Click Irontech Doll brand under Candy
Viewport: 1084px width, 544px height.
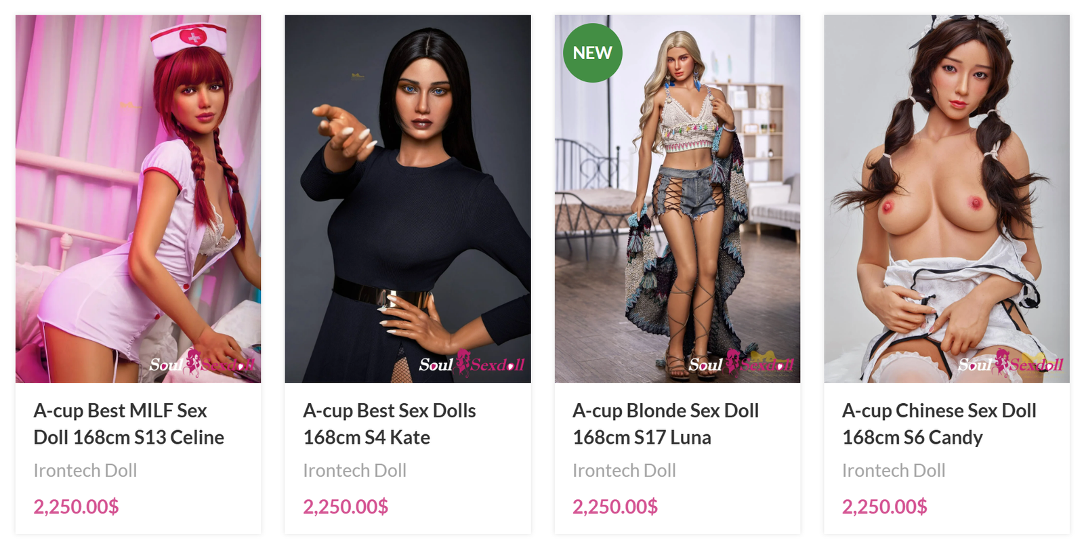894,470
